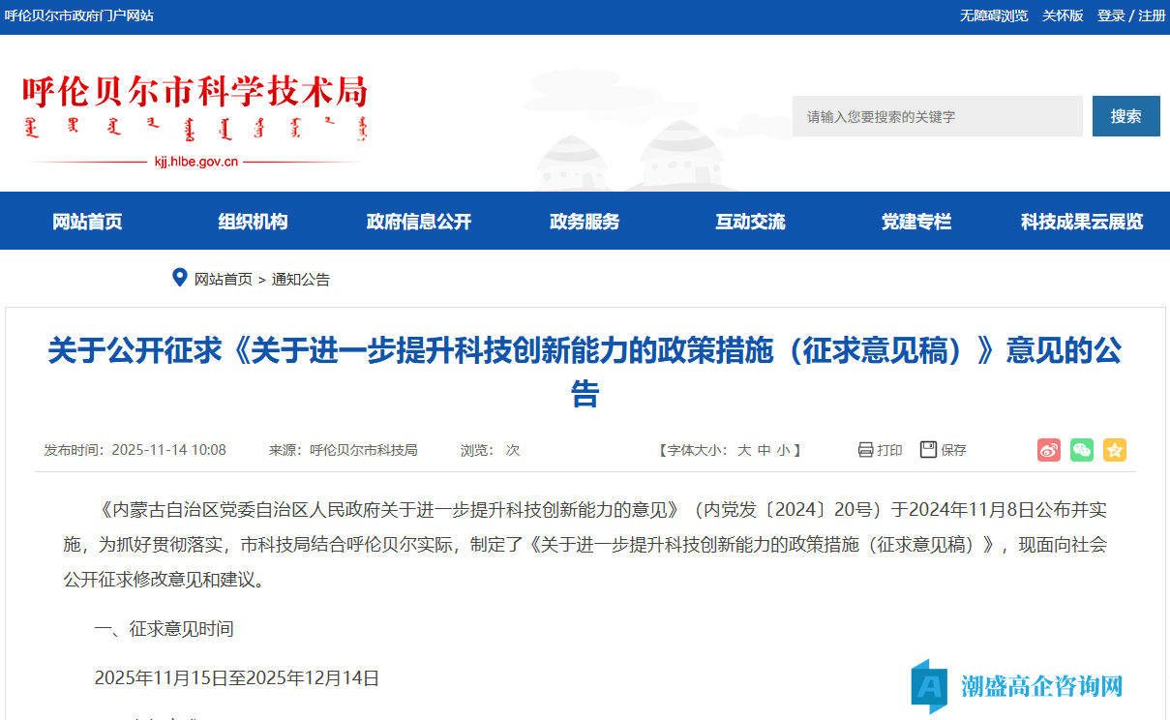The image size is (1170, 720).
Task: Select medium (中) font size
Action: click(x=765, y=449)
